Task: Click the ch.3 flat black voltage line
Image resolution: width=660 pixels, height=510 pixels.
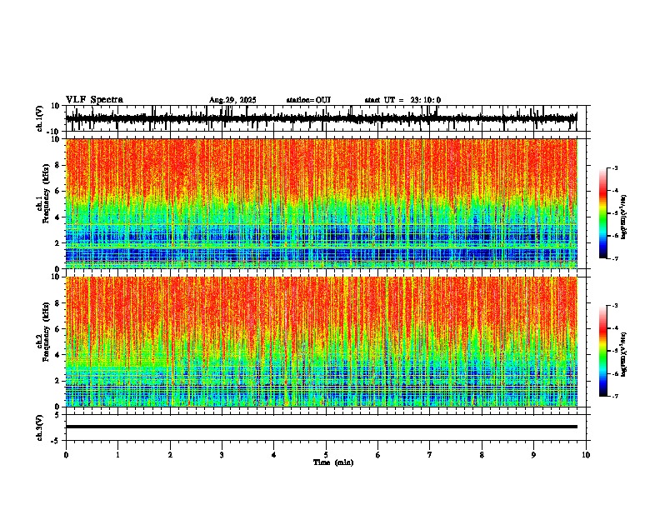Action: pos(322,427)
